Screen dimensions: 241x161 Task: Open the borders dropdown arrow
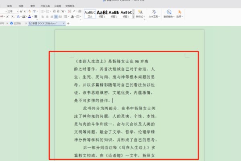click(x=81, y=17)
